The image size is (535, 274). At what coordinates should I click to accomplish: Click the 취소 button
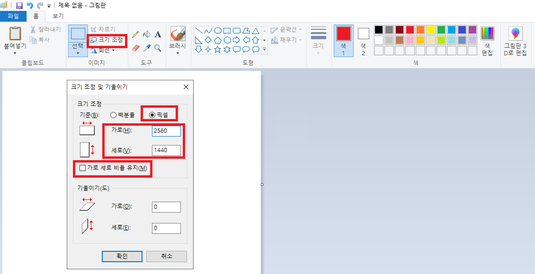click(167, 256)
